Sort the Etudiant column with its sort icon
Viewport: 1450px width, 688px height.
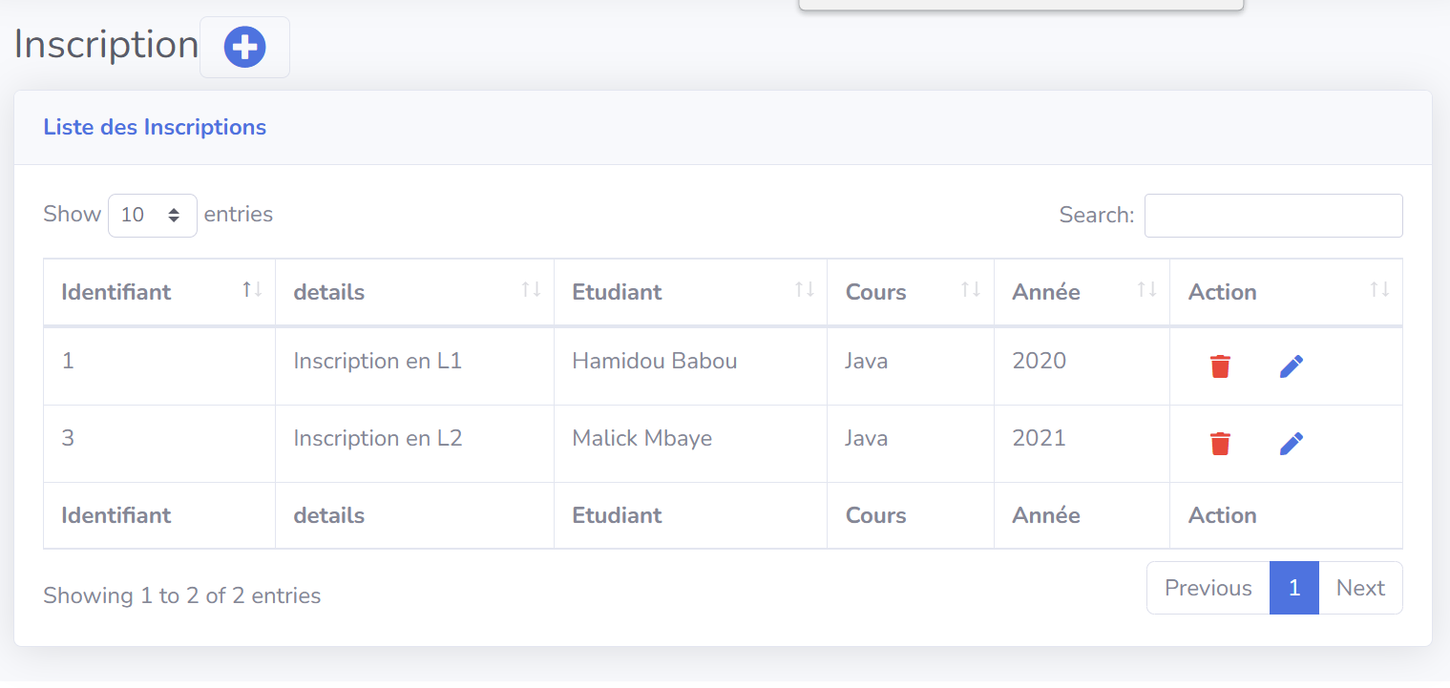click(x=808, y=291)
